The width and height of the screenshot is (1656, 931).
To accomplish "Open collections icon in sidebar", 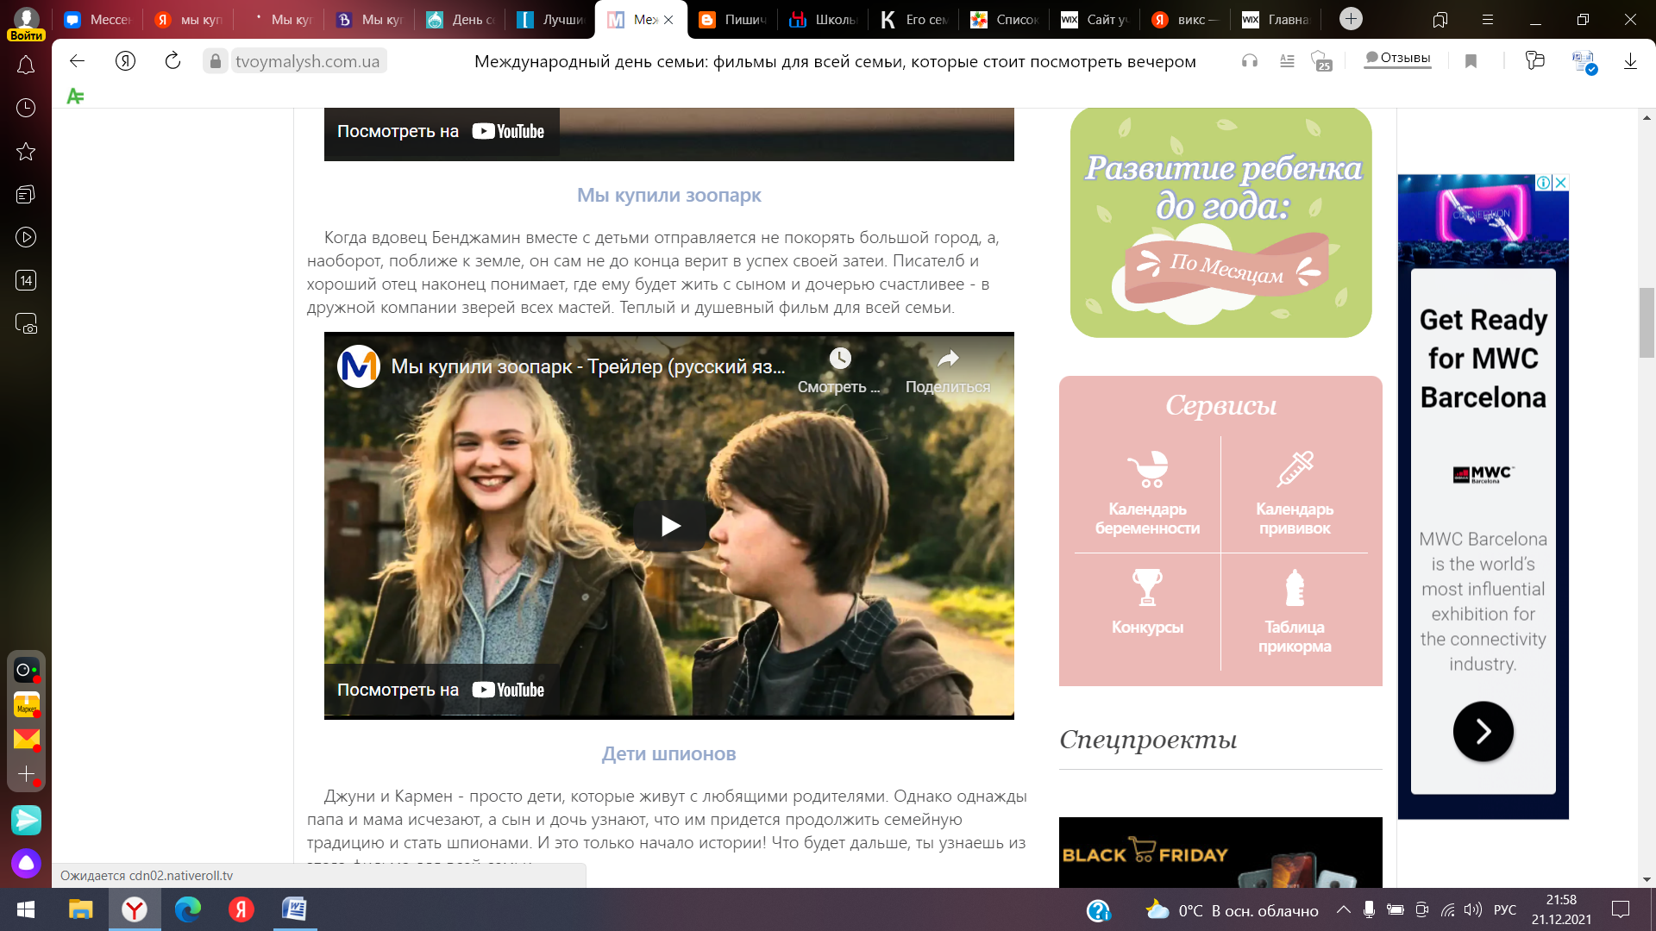I will coord(26,195).
